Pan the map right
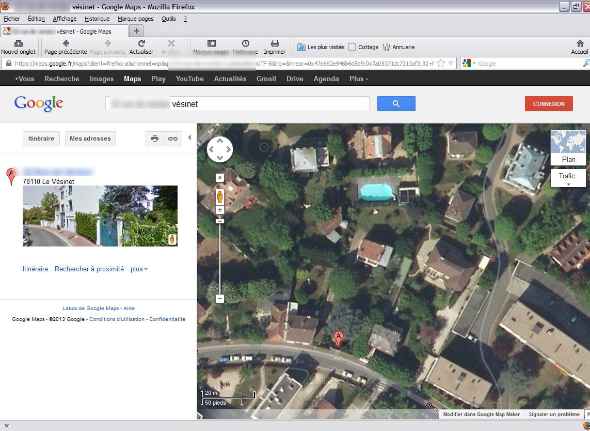 [228, 149]
